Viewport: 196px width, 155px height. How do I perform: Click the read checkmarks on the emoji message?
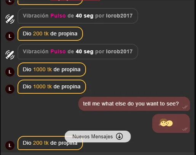(185, 129)
